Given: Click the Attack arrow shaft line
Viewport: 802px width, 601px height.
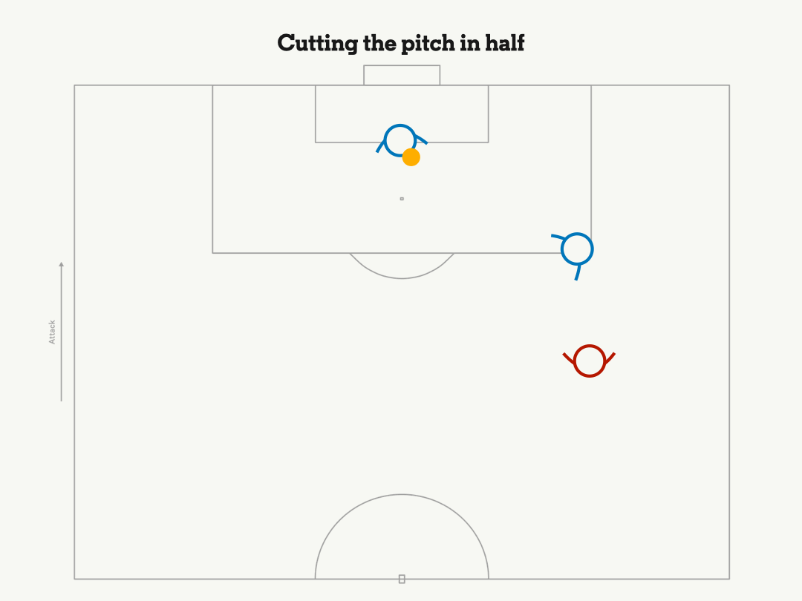Looking at the screenshot, I should tap(62, 334).
